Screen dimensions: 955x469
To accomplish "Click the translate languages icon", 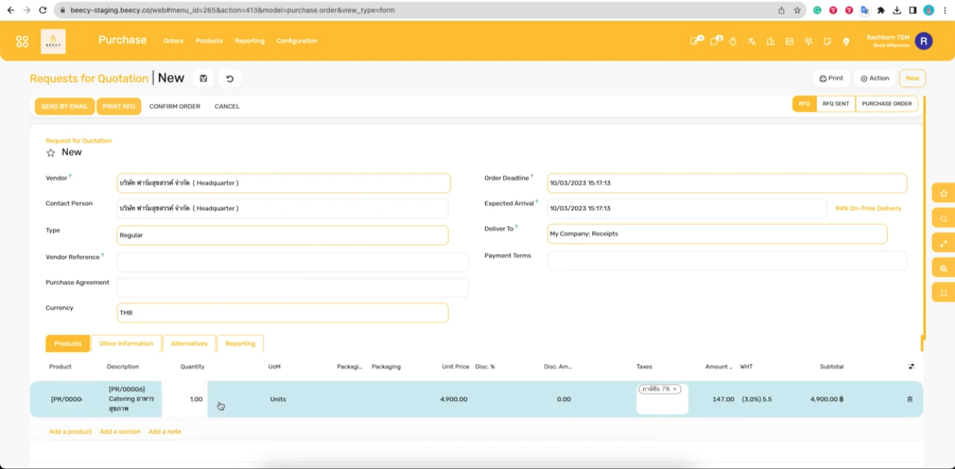I will click(x=751, y=41).
